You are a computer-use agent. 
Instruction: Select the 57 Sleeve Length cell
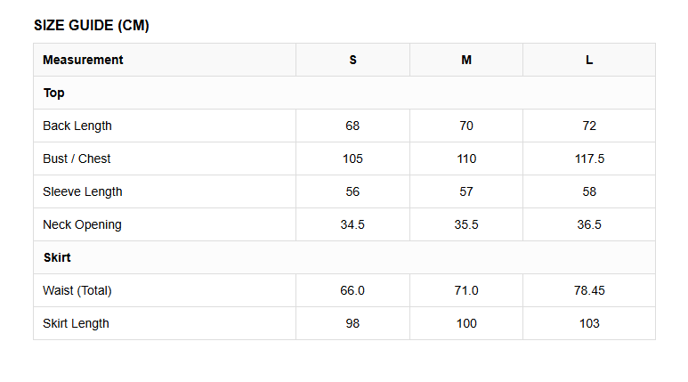coord(466,191)
